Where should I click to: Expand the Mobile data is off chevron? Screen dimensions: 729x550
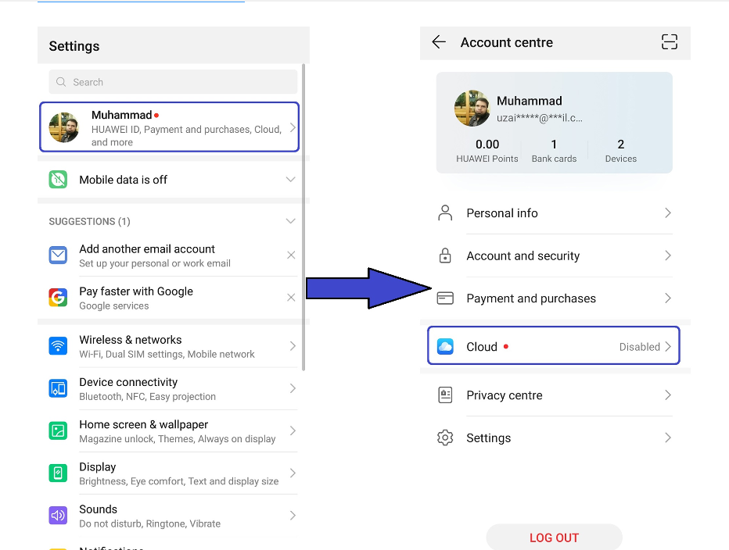(x=290, y=180)
